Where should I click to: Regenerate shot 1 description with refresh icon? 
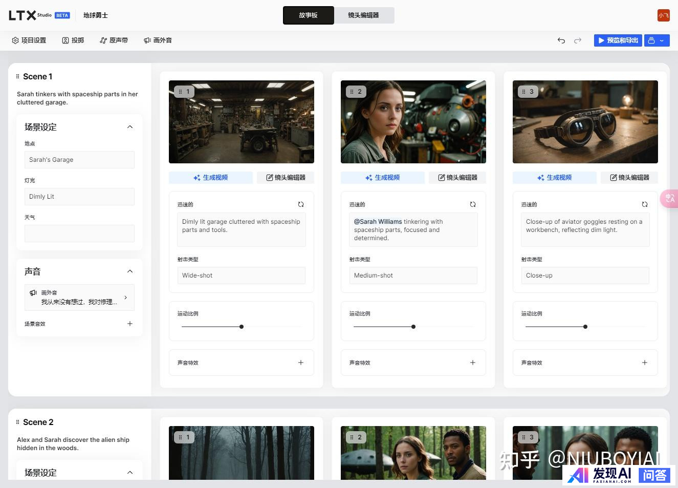click(x=301, y=204)
